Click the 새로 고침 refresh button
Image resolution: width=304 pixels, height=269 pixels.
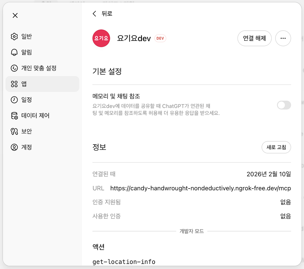[x=276, y=147]
